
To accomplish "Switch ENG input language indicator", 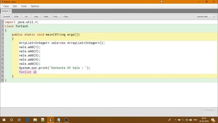I will [x=195, y=120].
